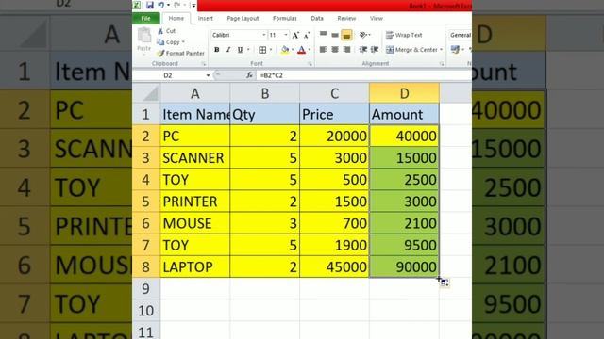
Task: Open the File tab
Action: pos(145,19)
